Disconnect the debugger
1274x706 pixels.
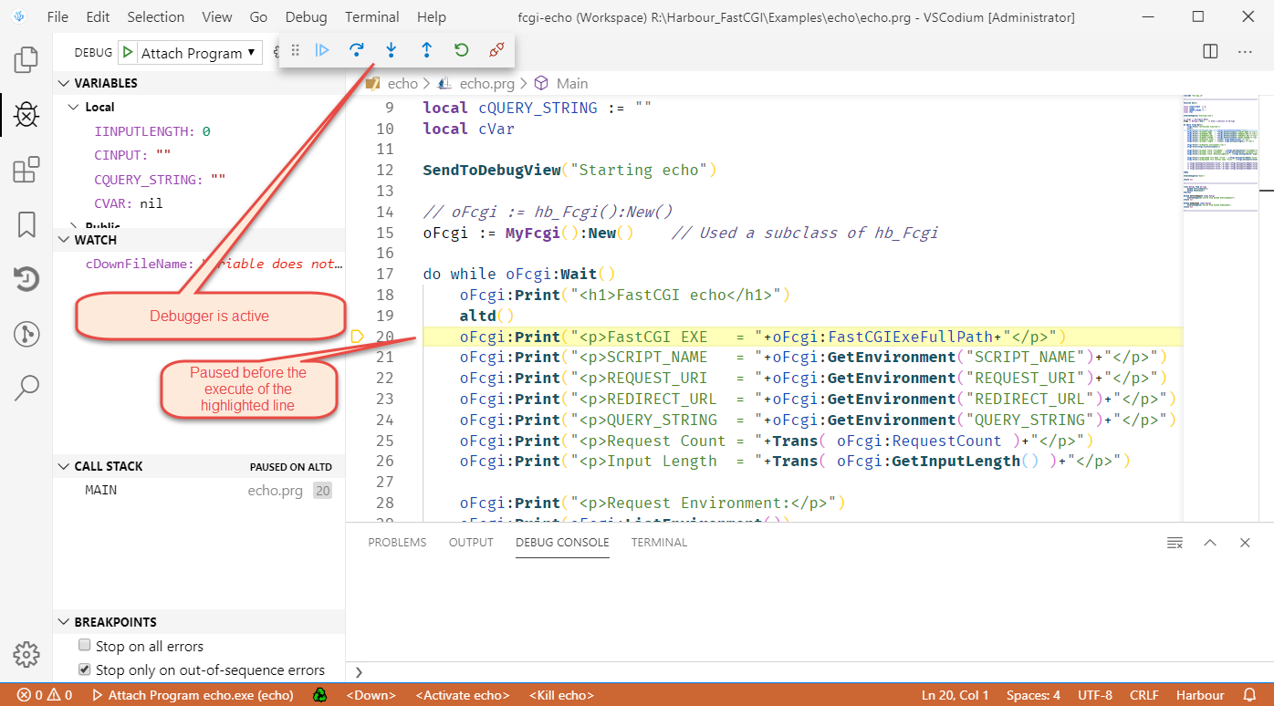[x=496, y=50]
